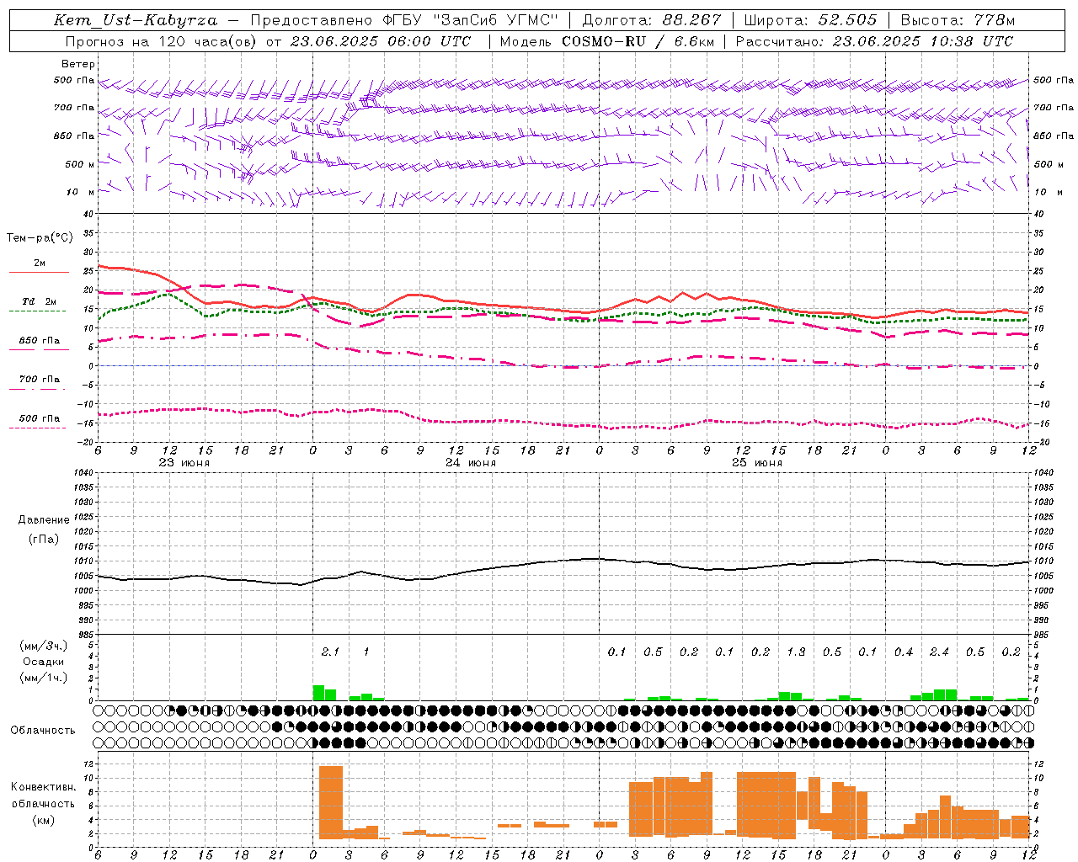The height and width of the screenshot is (862, 1078).
Task: Click the 'Широта: 52.505' latitude value
Action: (x=810, y=20)
